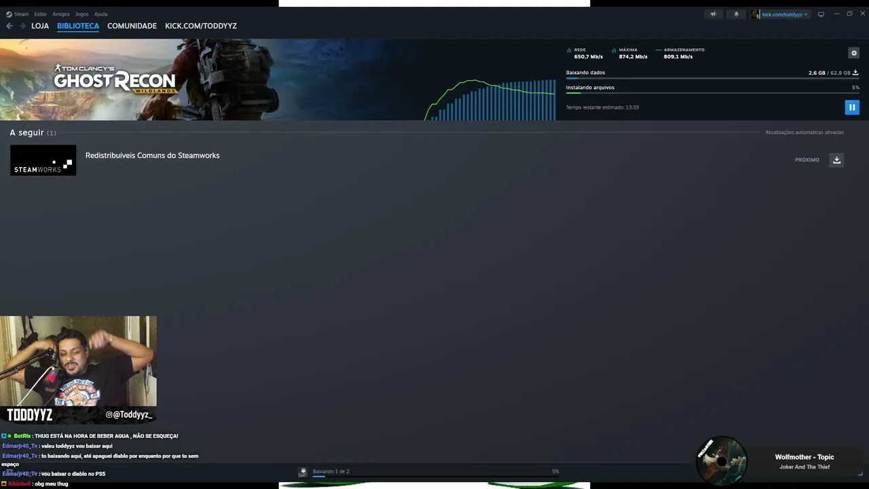Click the 874,2 Mb/s peak speed
This screenshot has height=489, width=869.
point(633,57)
